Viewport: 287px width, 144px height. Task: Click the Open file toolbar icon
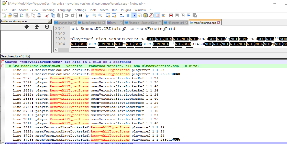pyautogui.click(x=9, y=15)
